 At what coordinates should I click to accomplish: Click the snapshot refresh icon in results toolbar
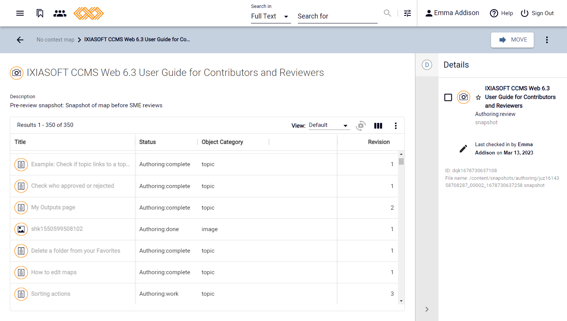361,126
